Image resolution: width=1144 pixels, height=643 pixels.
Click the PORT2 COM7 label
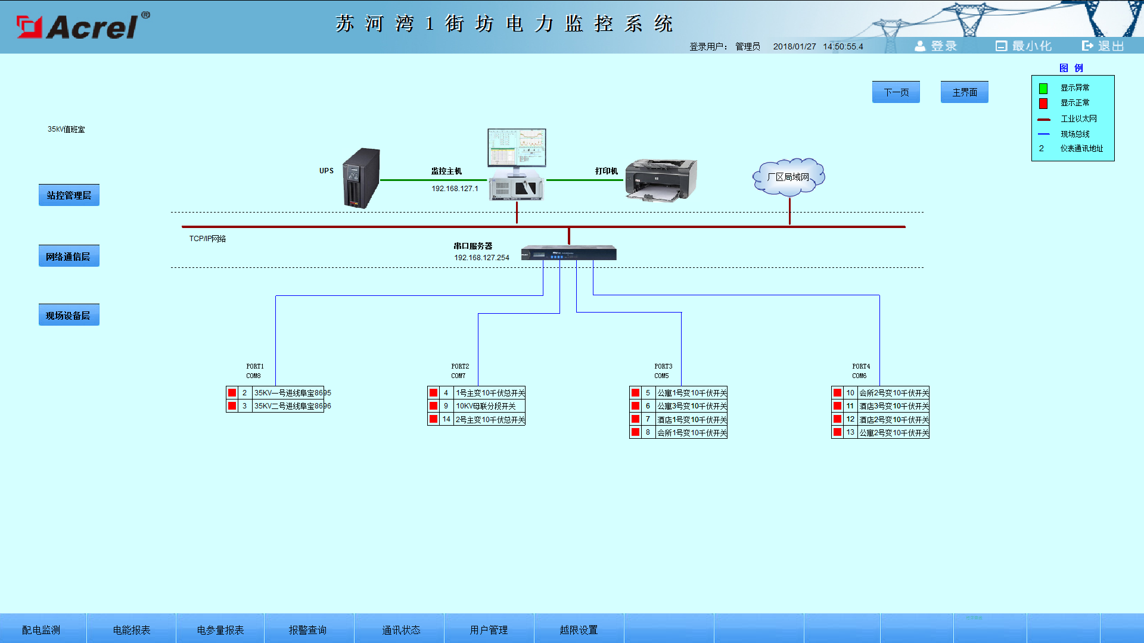[x=459, y=371]
